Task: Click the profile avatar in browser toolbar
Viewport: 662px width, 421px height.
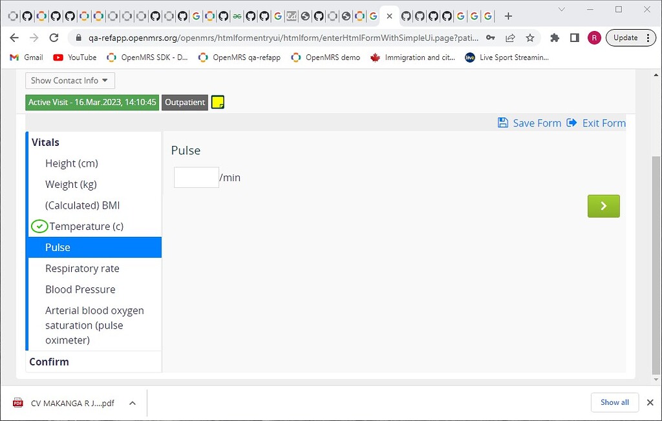Action: pyautogui.click(x=594, y=37)
